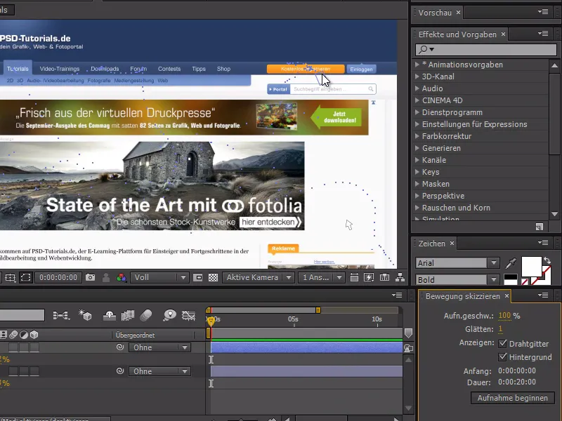The image size is (562, 421).
Task: Click pick whip of second layer
Action: coord(120,371)
